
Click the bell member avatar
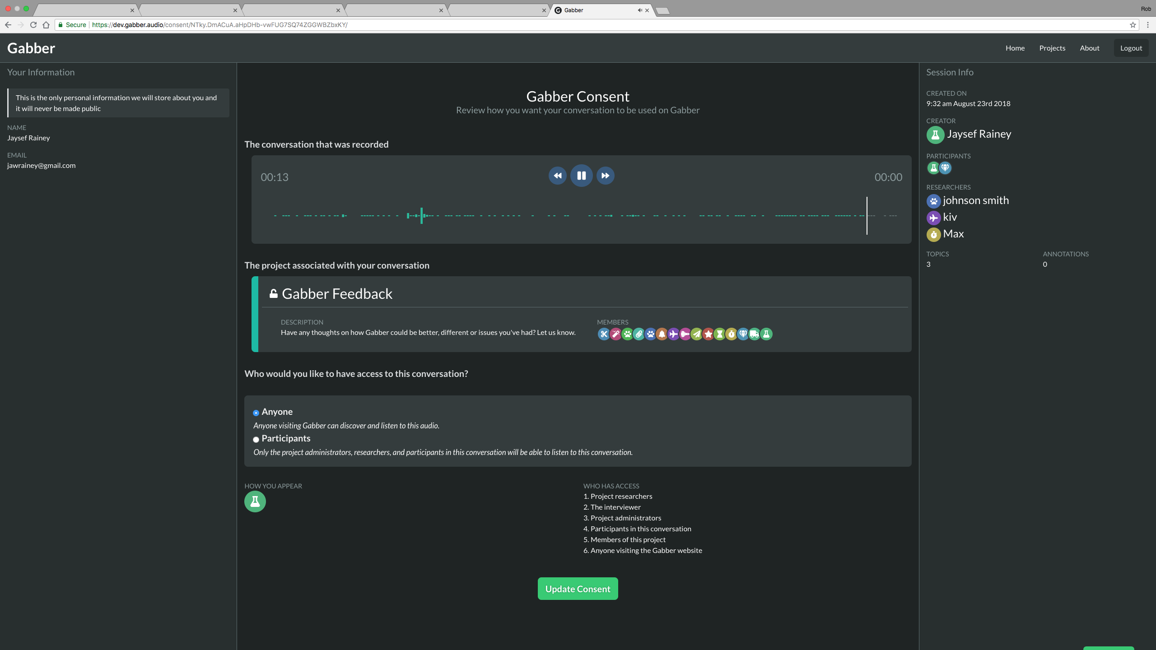[x=662, y=334]
